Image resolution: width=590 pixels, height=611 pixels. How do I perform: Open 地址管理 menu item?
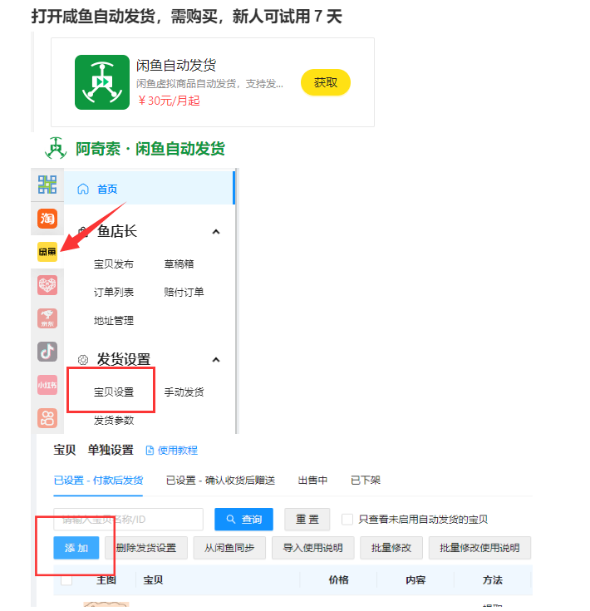[114, 321]
